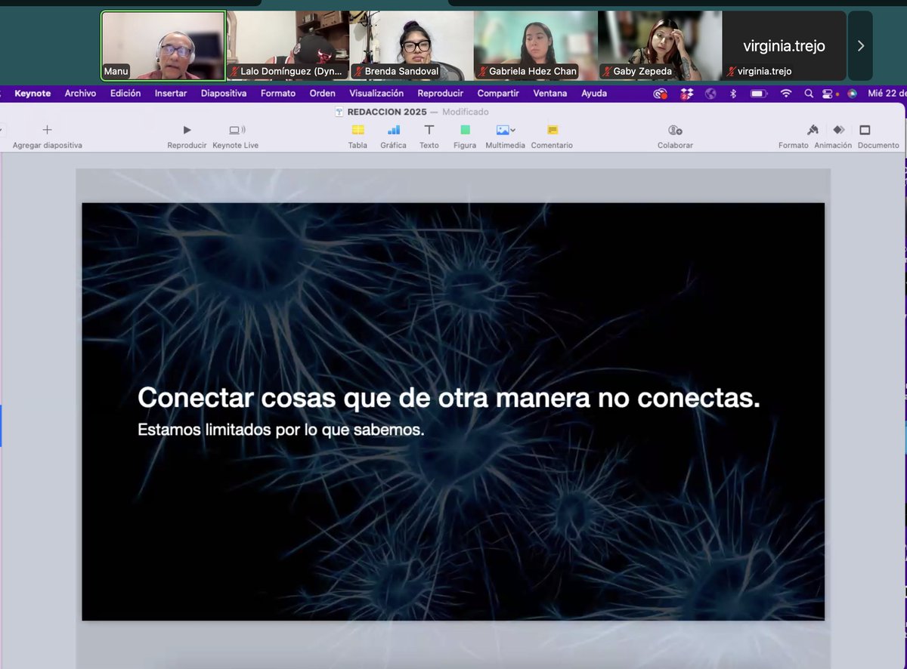Insert a chart with the Gráfica icon

point(393,136)
